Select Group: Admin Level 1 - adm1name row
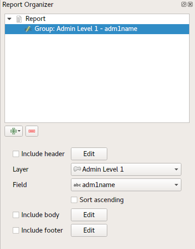This screenshot has height=249, width=195. [x=97, y=29]
